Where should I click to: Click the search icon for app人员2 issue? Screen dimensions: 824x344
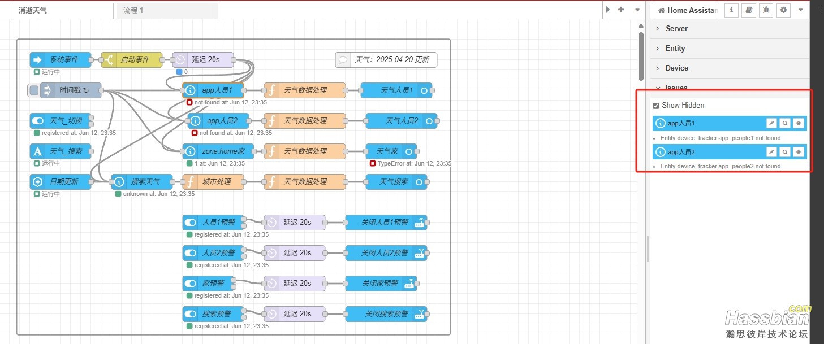coord(785,152)
